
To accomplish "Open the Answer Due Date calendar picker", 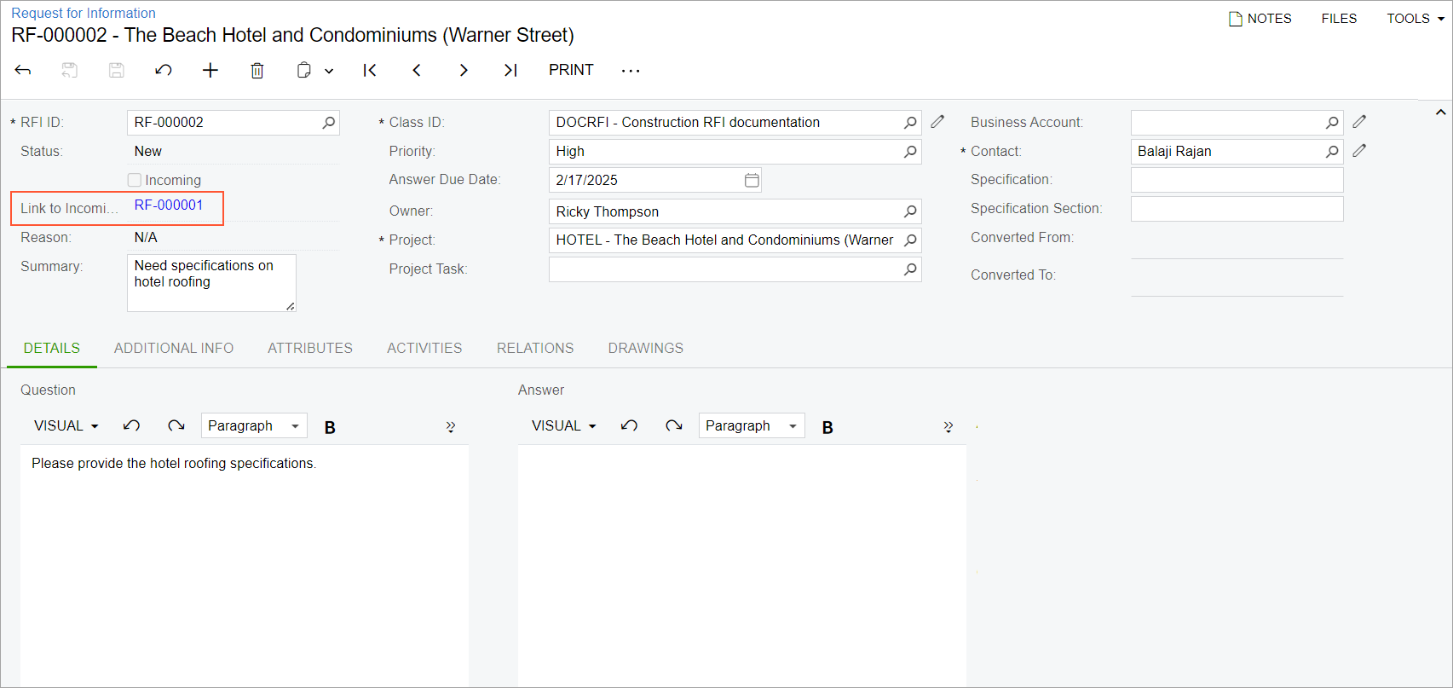I will [x=752, y=180].
